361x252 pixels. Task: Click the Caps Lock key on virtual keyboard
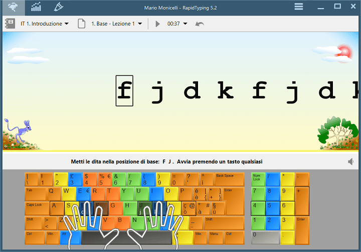pyautogui.click(x=37, y=208)
